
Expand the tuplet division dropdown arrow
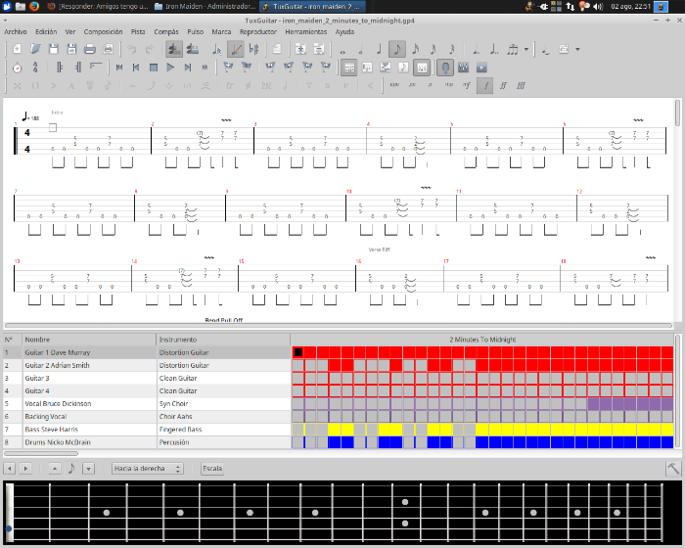(526, 49)
